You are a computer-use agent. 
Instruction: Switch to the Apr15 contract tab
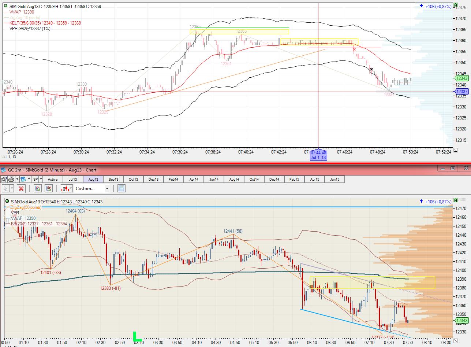coord(314,179)
